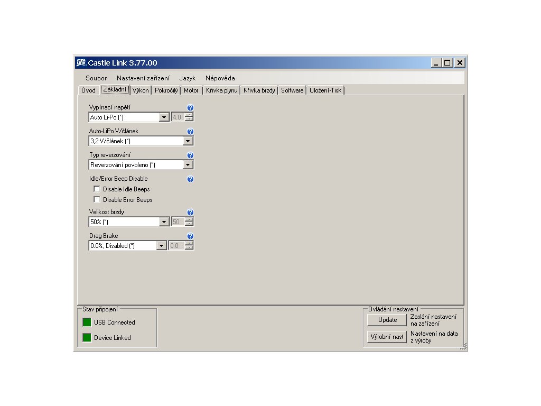Click the Update button
Viewport: 541px width, 406px height.
coord(387,320)
